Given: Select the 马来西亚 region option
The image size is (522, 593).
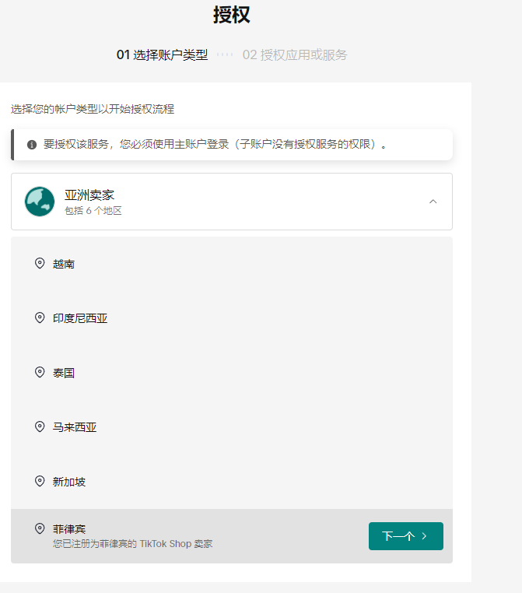Looking at the screenshot, I should click(75, 428).
